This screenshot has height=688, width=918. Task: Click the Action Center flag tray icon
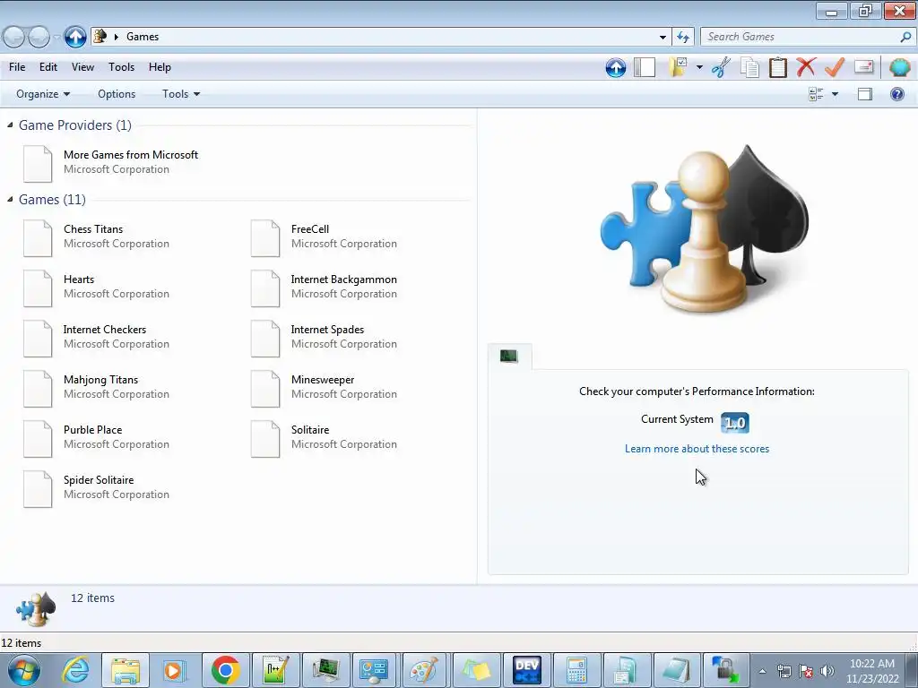tap(806, 671)
